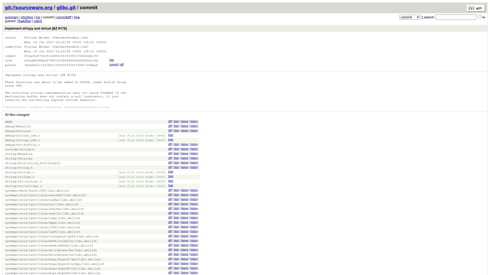The width and height of the screenshot is (490, 275).
Task: Open history for m68k/coldfire libc.abilist
Action: [194, 241]
